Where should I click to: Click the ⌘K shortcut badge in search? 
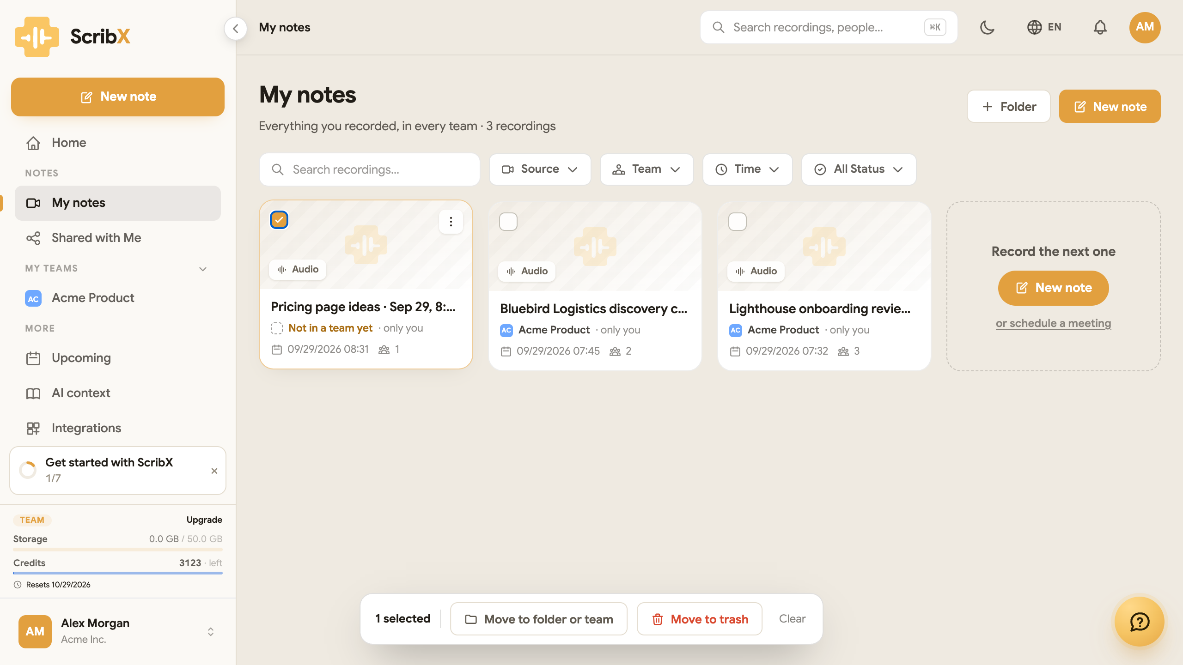point(935,27)
